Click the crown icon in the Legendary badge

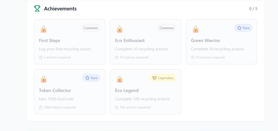click(x=155, y=78)
